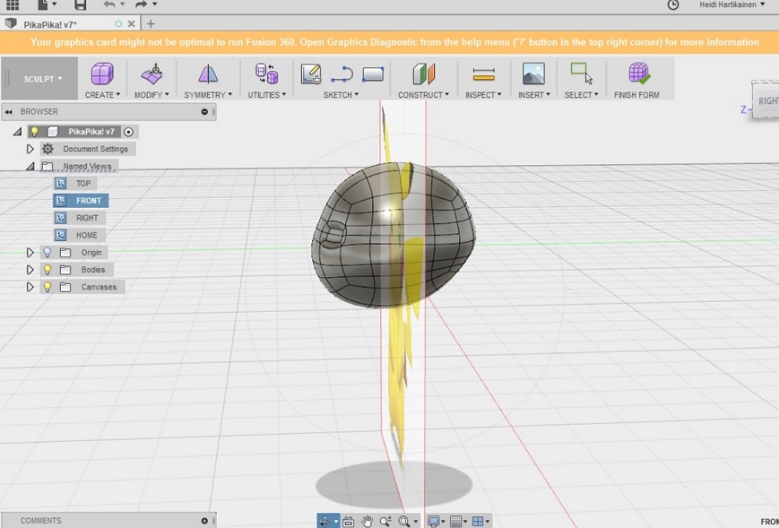Click the Look At camera icon
The image size is (779, 528).
[349, 521]
